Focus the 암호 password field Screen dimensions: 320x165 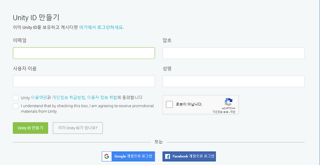tap(233, 53)
